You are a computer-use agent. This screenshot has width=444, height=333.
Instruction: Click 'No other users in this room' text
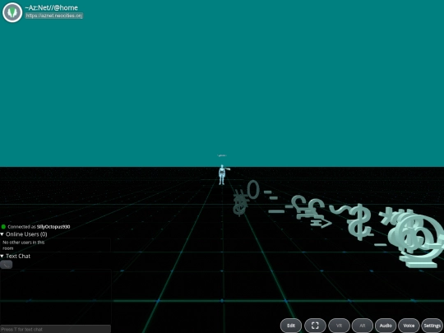pos(24,245)
